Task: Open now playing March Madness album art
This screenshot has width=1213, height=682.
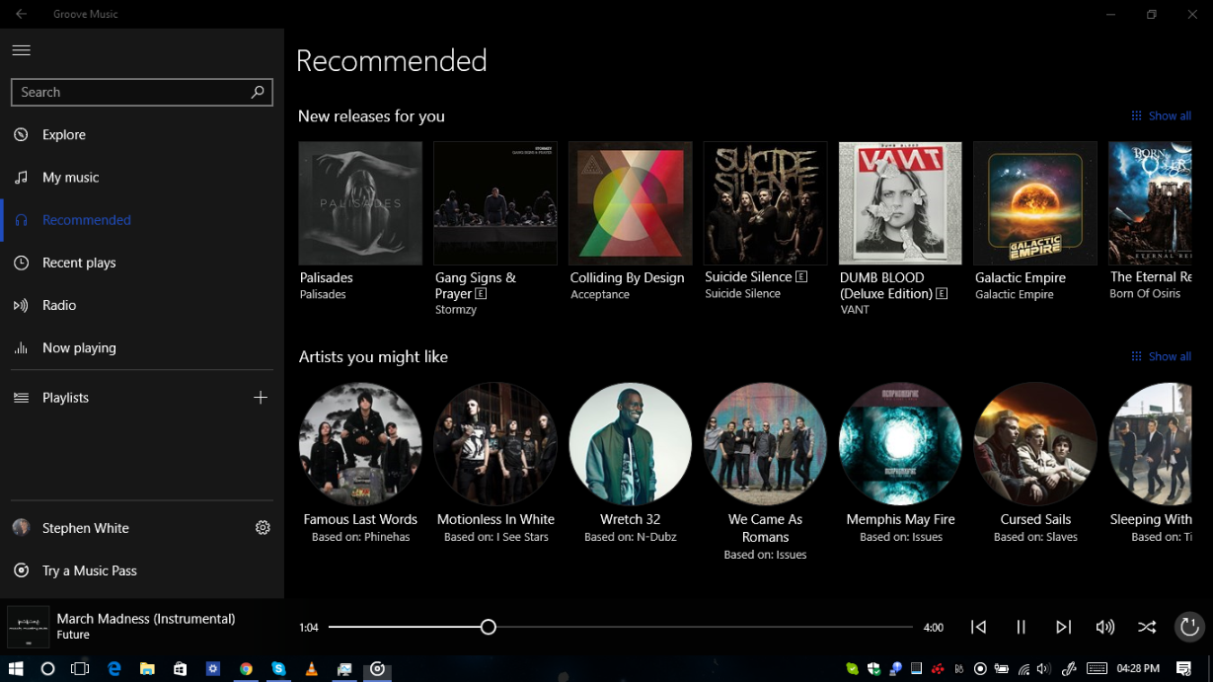Action: click(x=29, y=627)
